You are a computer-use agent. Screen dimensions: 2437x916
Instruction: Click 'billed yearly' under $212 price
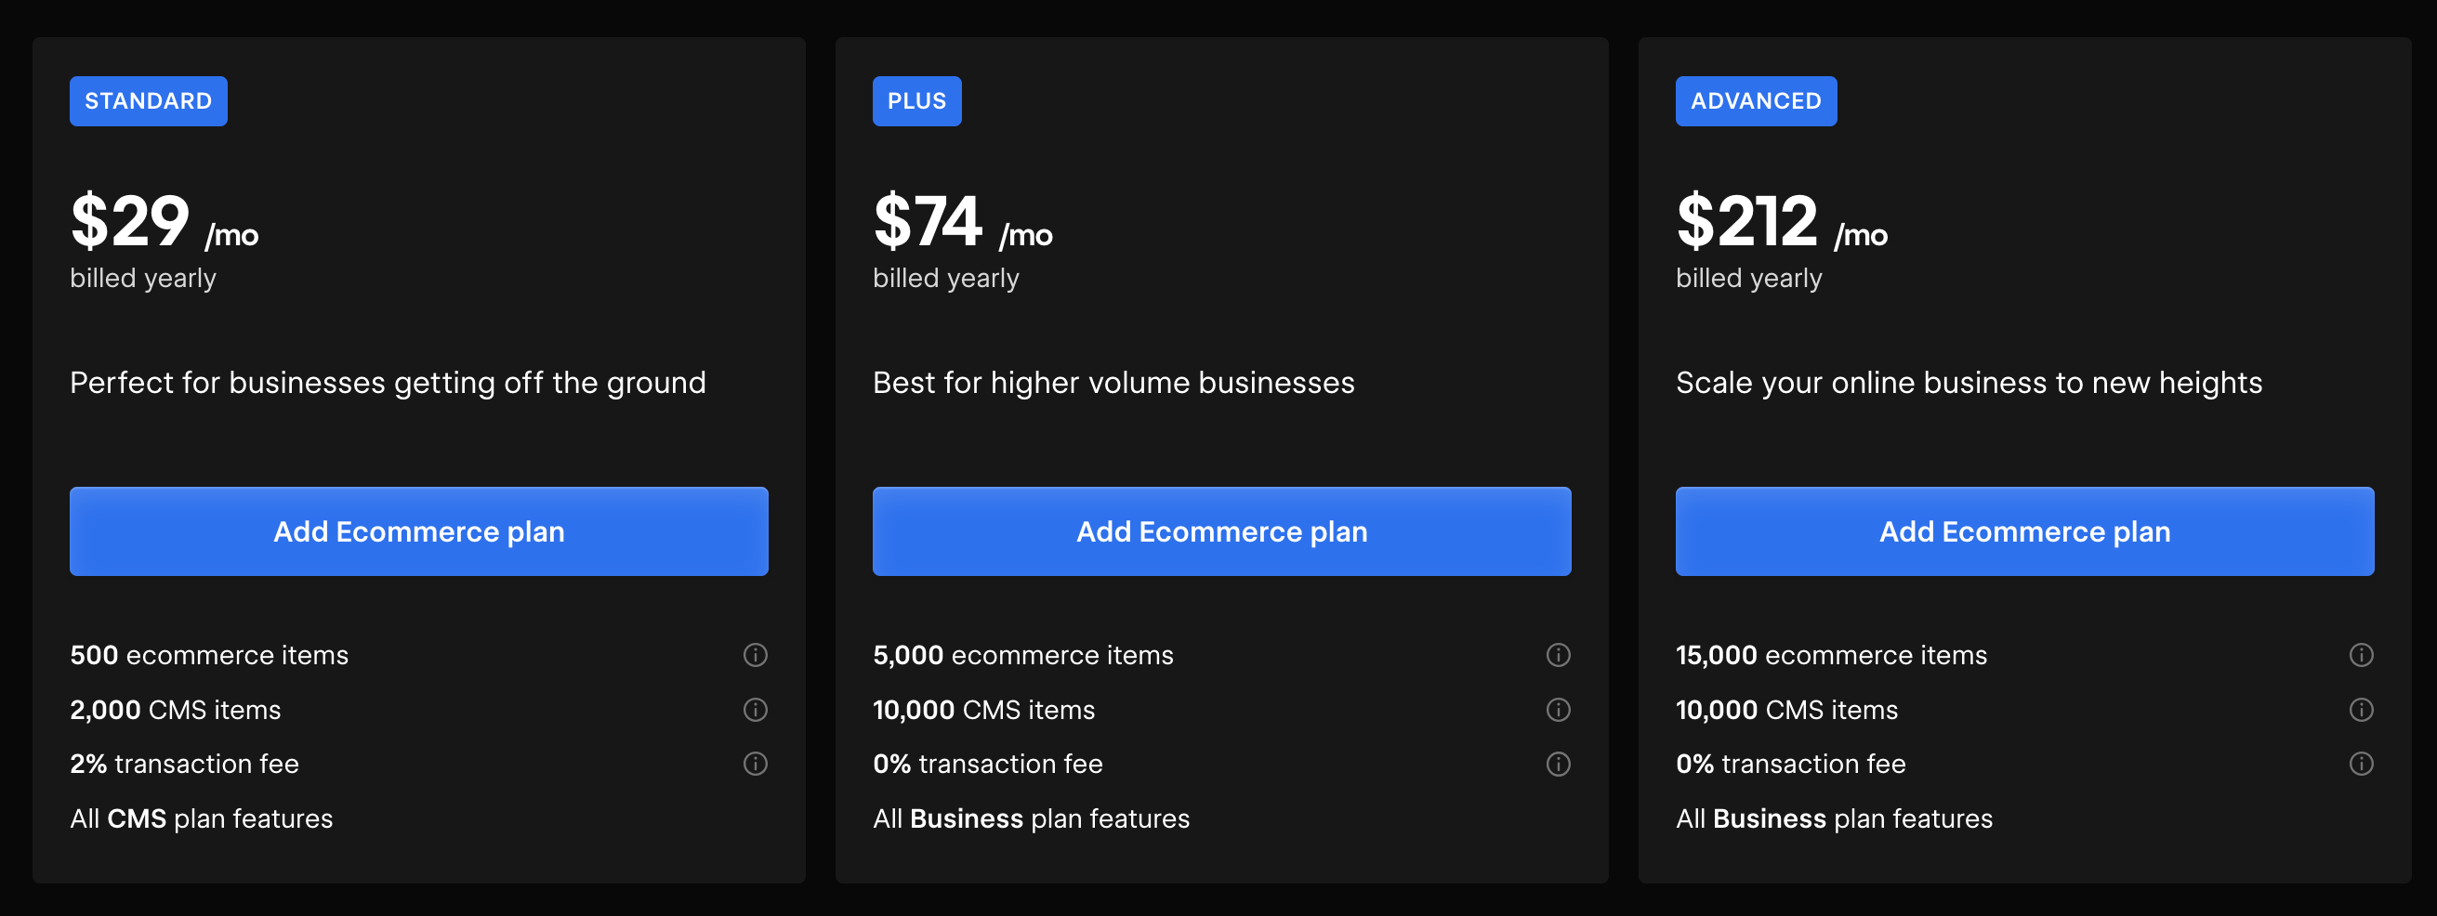(1749, 279)
